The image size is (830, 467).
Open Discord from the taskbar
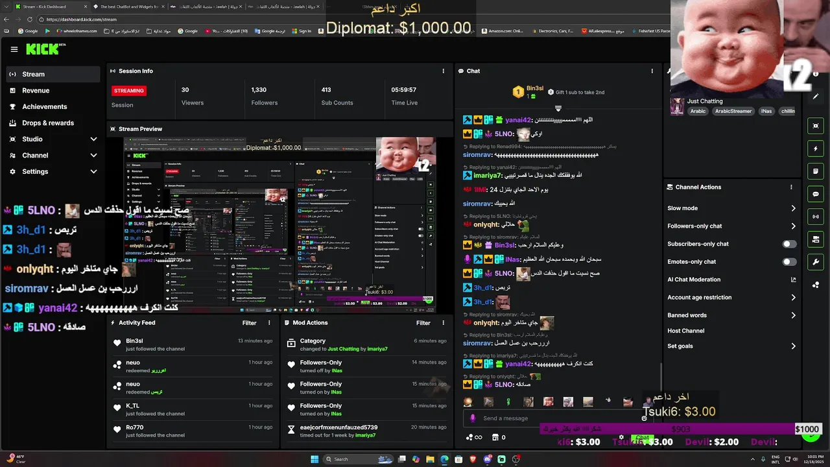(x=487, y=459)
